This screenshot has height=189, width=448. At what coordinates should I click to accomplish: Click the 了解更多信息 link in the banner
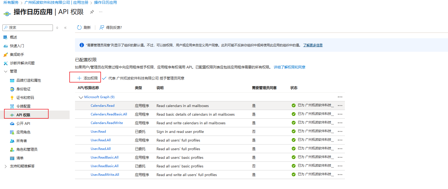coord(313,45)
